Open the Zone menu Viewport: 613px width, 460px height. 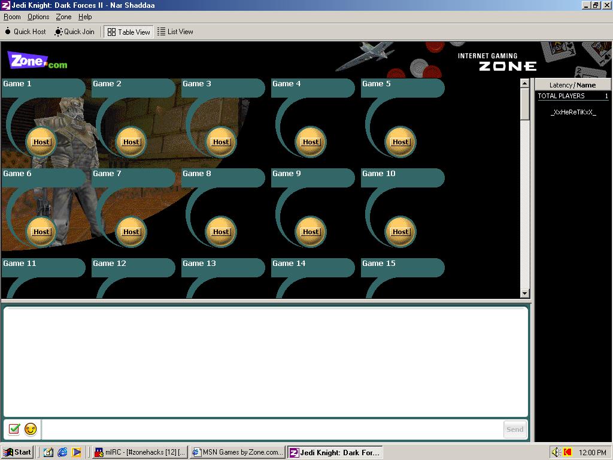coord(63,17)
